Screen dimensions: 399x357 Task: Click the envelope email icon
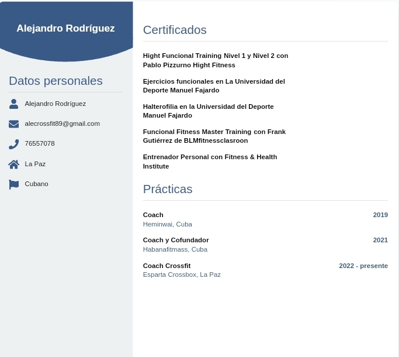coord(14,124)
